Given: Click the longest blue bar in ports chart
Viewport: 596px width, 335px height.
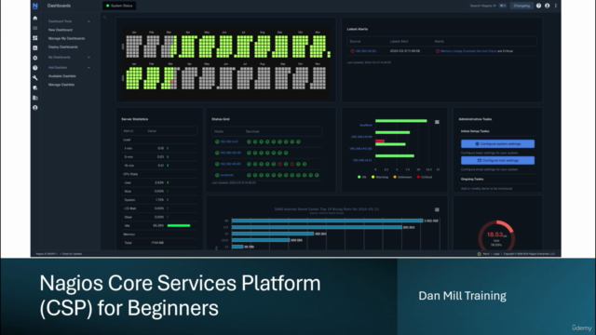Looking at the screenshot, I should click(x=327, y=221).
